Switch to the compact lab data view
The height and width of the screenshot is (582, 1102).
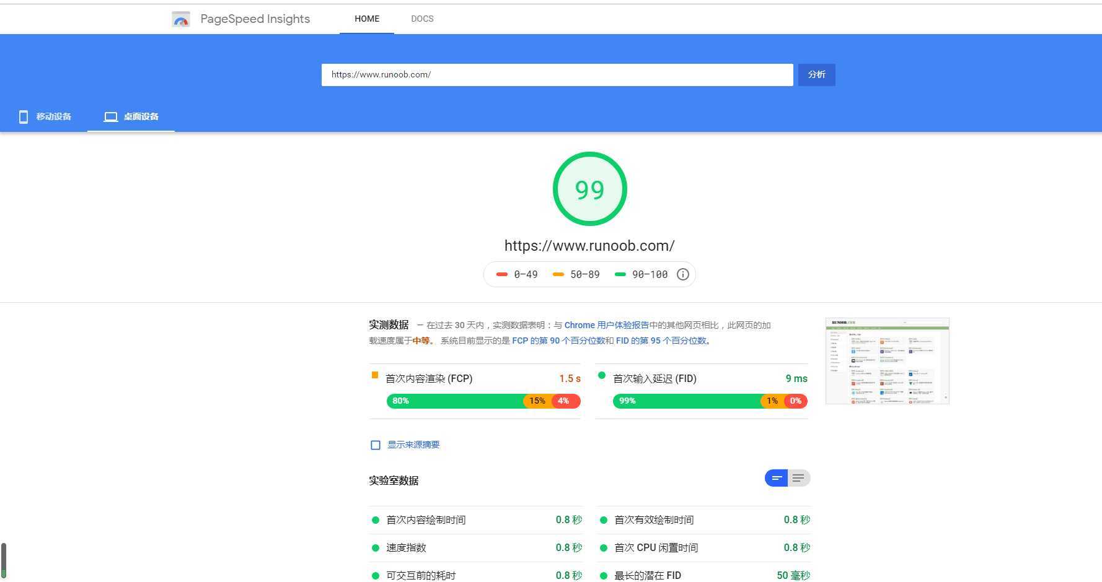pos(776,478)
